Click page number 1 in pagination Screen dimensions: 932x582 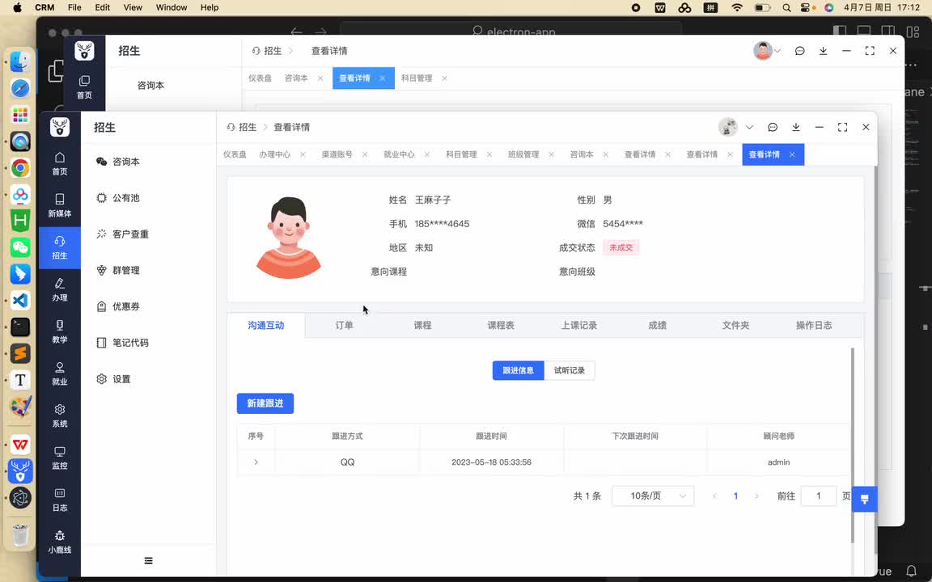(736, 496)
